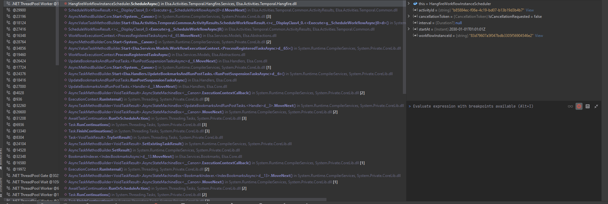Expand the startAt Instant variable

tap(409, 29)
